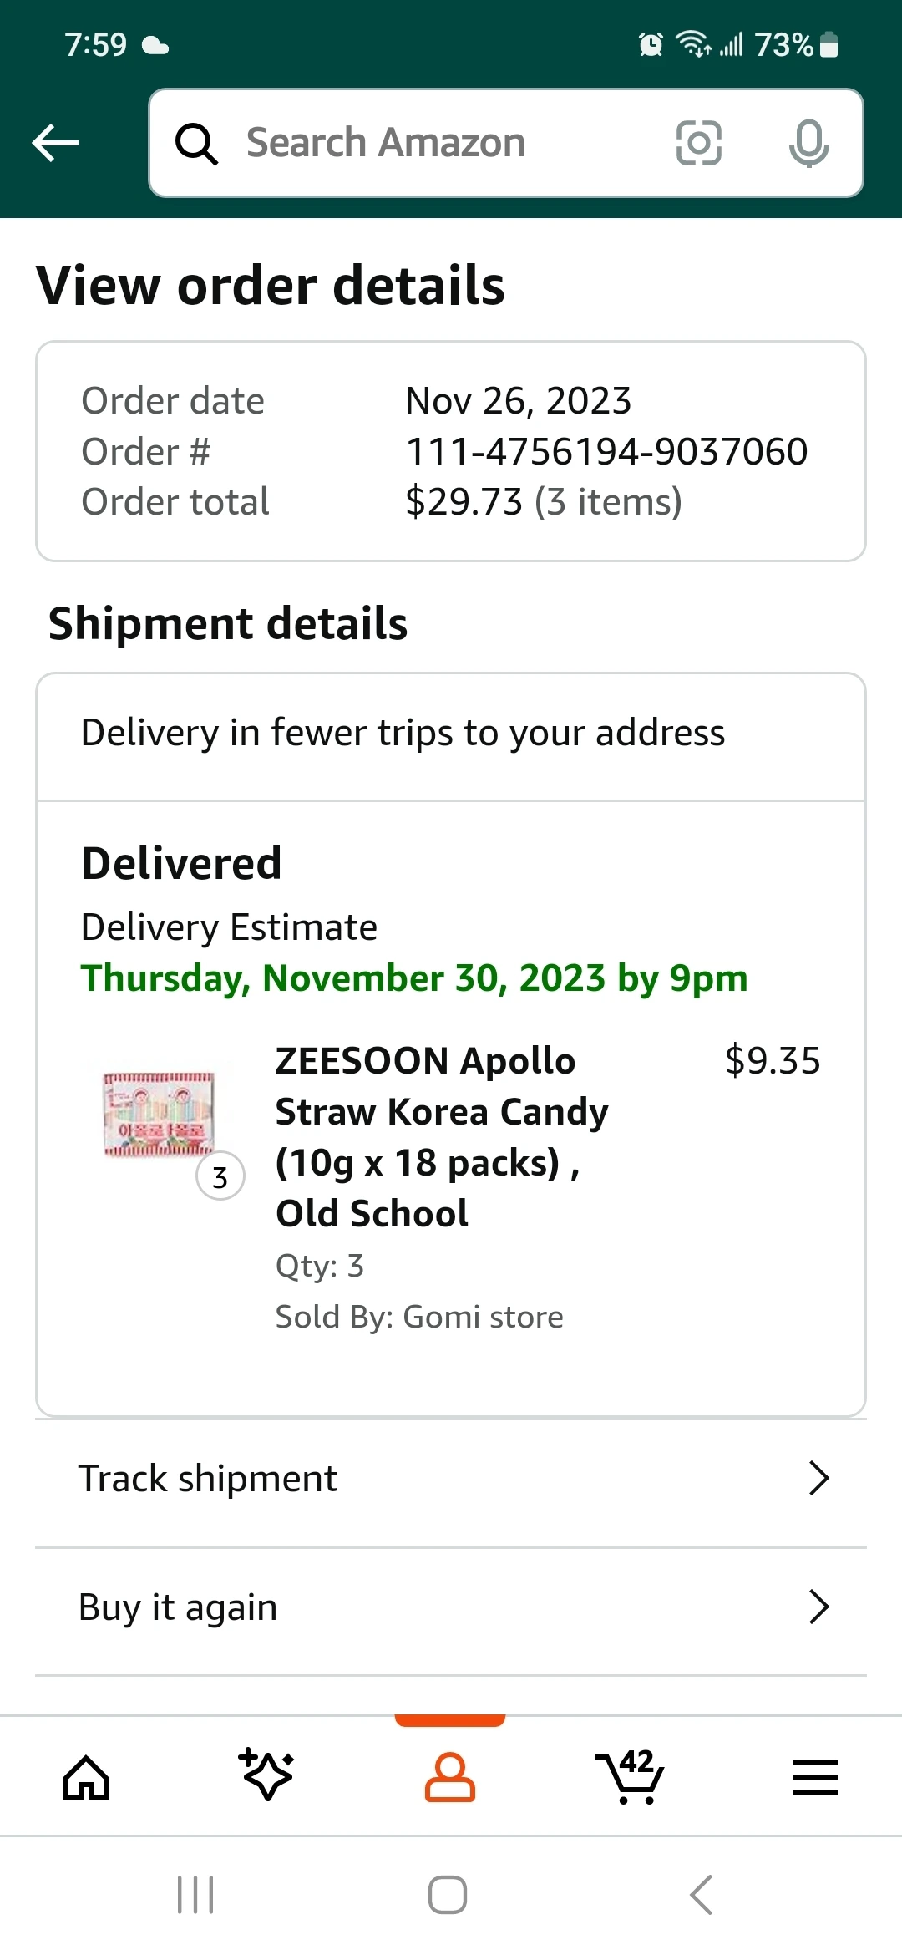The width and height of the screenshot is (902, 1955).
Task: Tap the order number text
Action: coord(606,452)
